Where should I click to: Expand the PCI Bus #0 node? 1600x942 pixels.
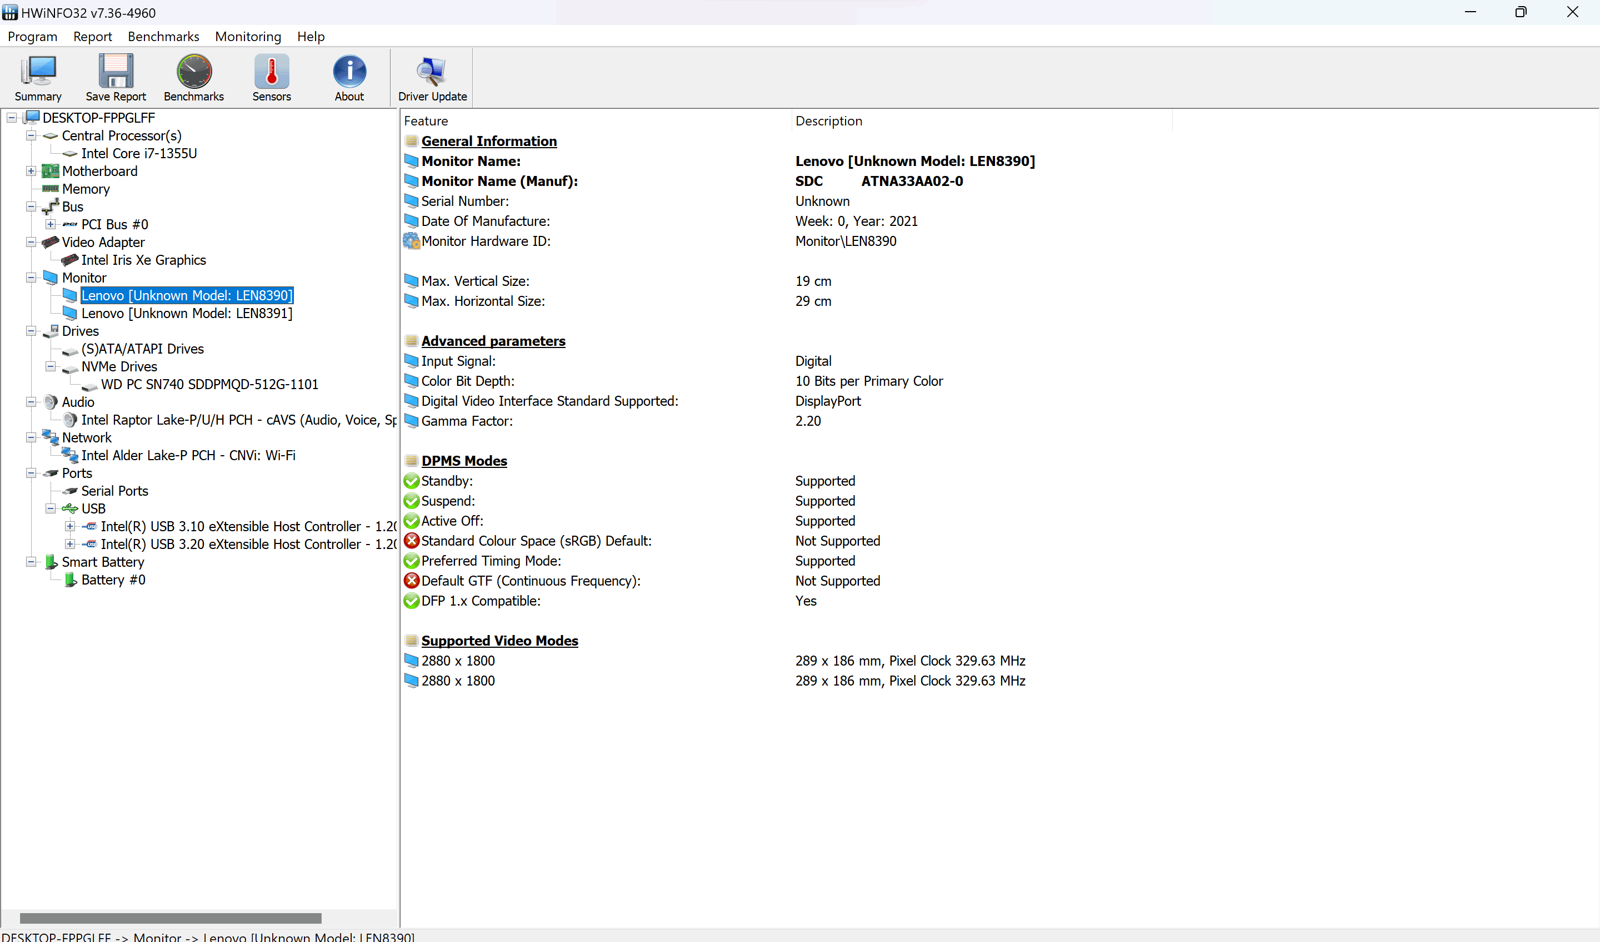50,224
